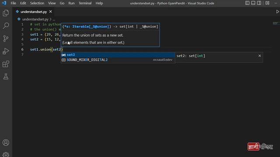This screenshot has height=157, width=280.
Task: Open the Explorer view in the activity bar
Action: coord(6,13)
